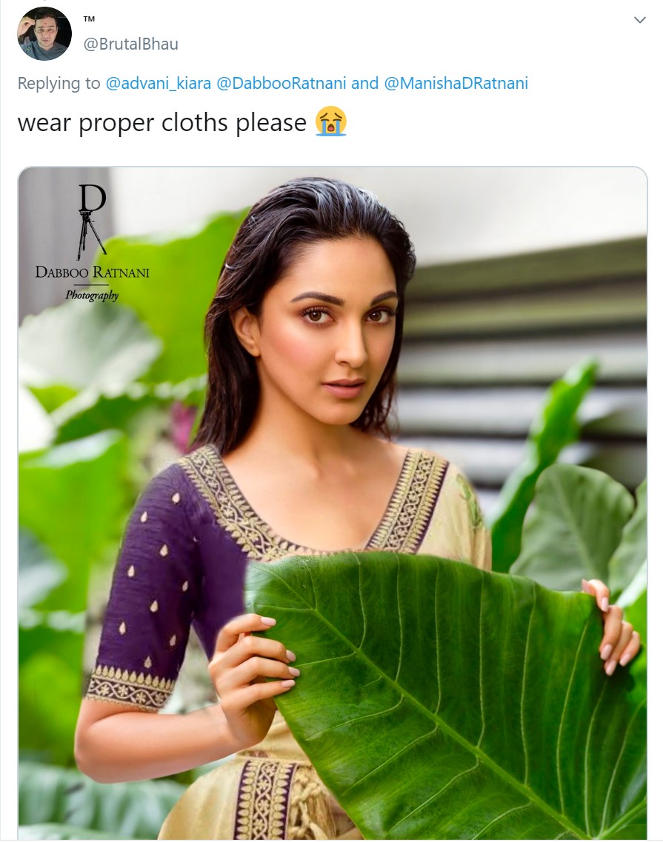This screenshot has width=663, height=842.
Task: Click the crying face emoji
Action: (331, 122)
